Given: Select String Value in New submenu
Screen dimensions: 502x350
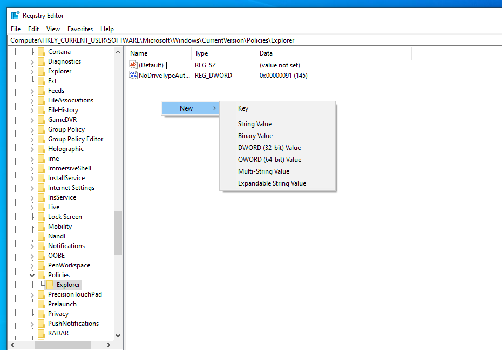Looking at the screenshot, I should [x=254, y=124].
